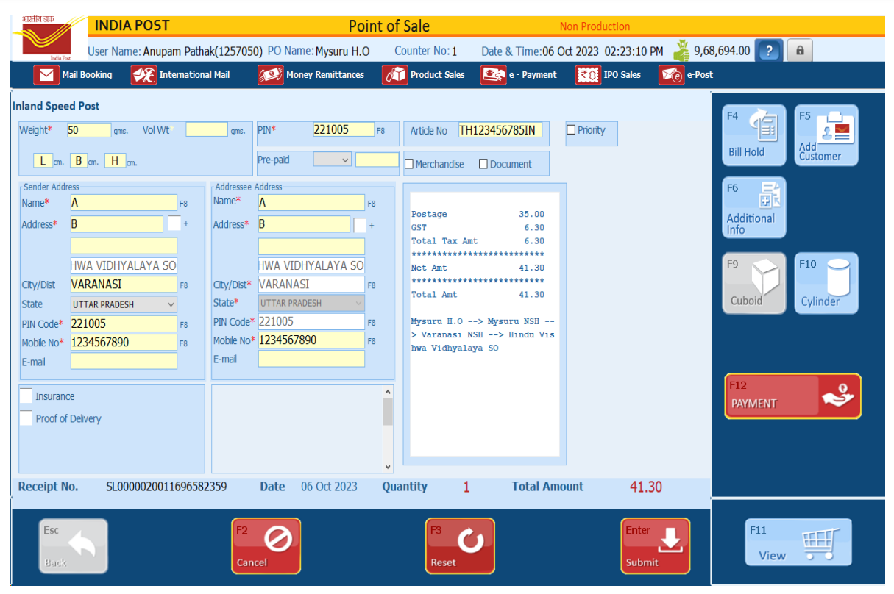Viewport: 894px width, 594px height.
Task: Click F8 next to sender City/Dist
Action: 183,285
